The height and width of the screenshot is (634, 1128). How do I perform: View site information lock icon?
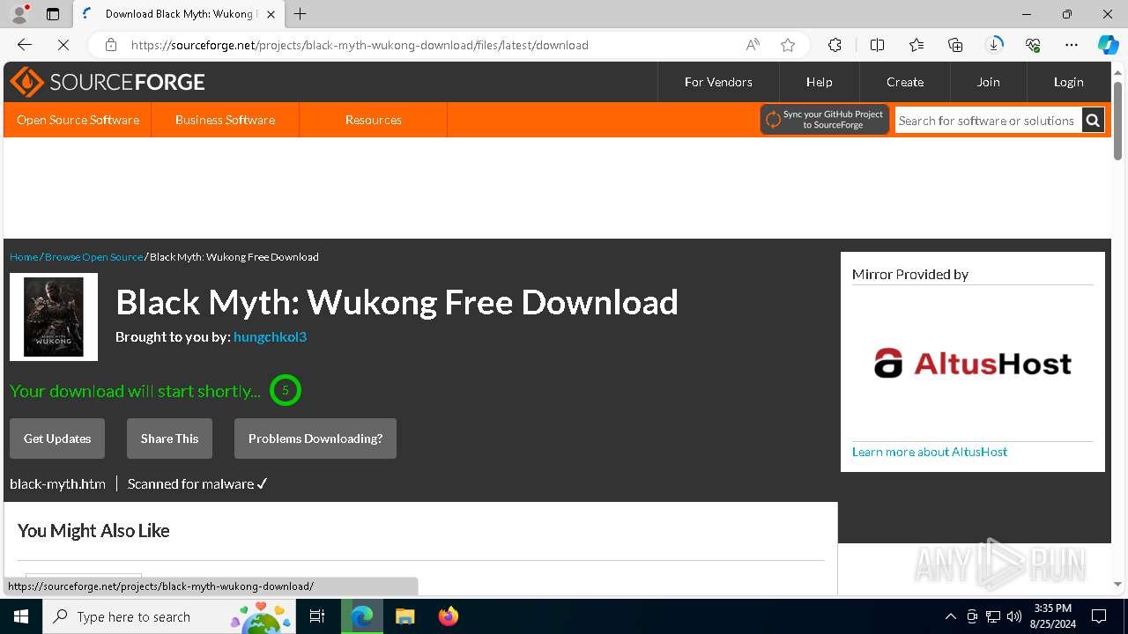[110, 45]
